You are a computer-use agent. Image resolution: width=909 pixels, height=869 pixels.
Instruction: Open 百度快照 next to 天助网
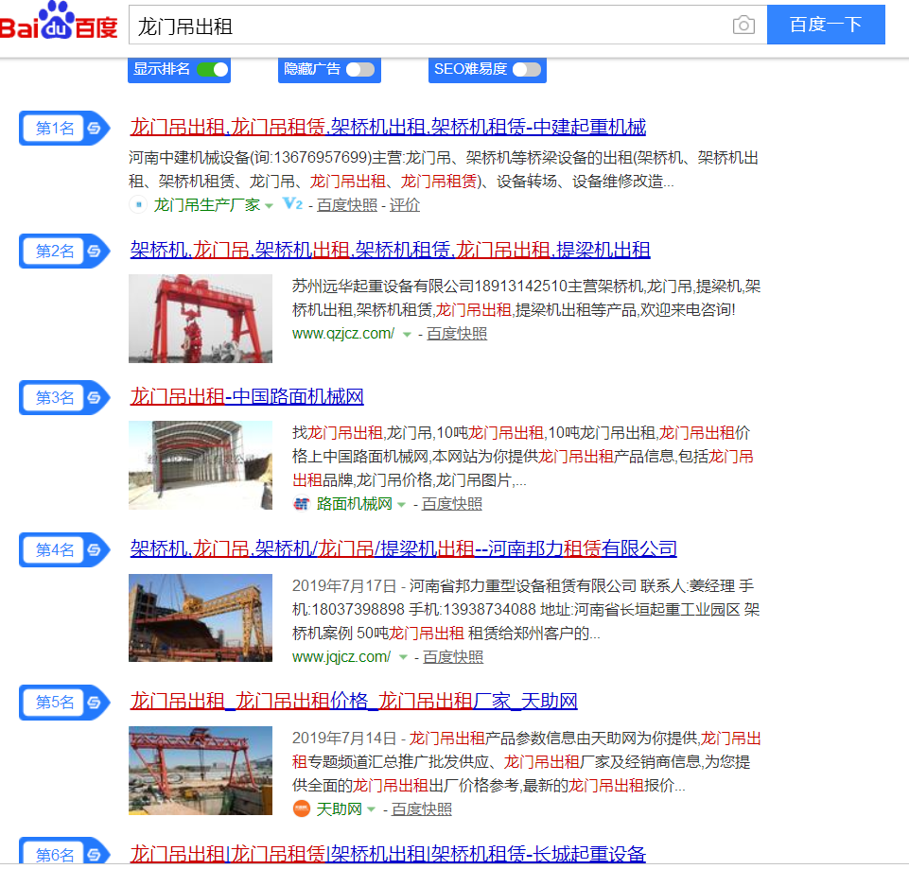pos(422,809)
